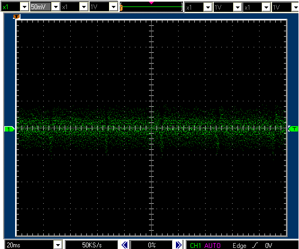Click the orange handle on waveform overview bar

pyautogui.click(x=121, y=8)
